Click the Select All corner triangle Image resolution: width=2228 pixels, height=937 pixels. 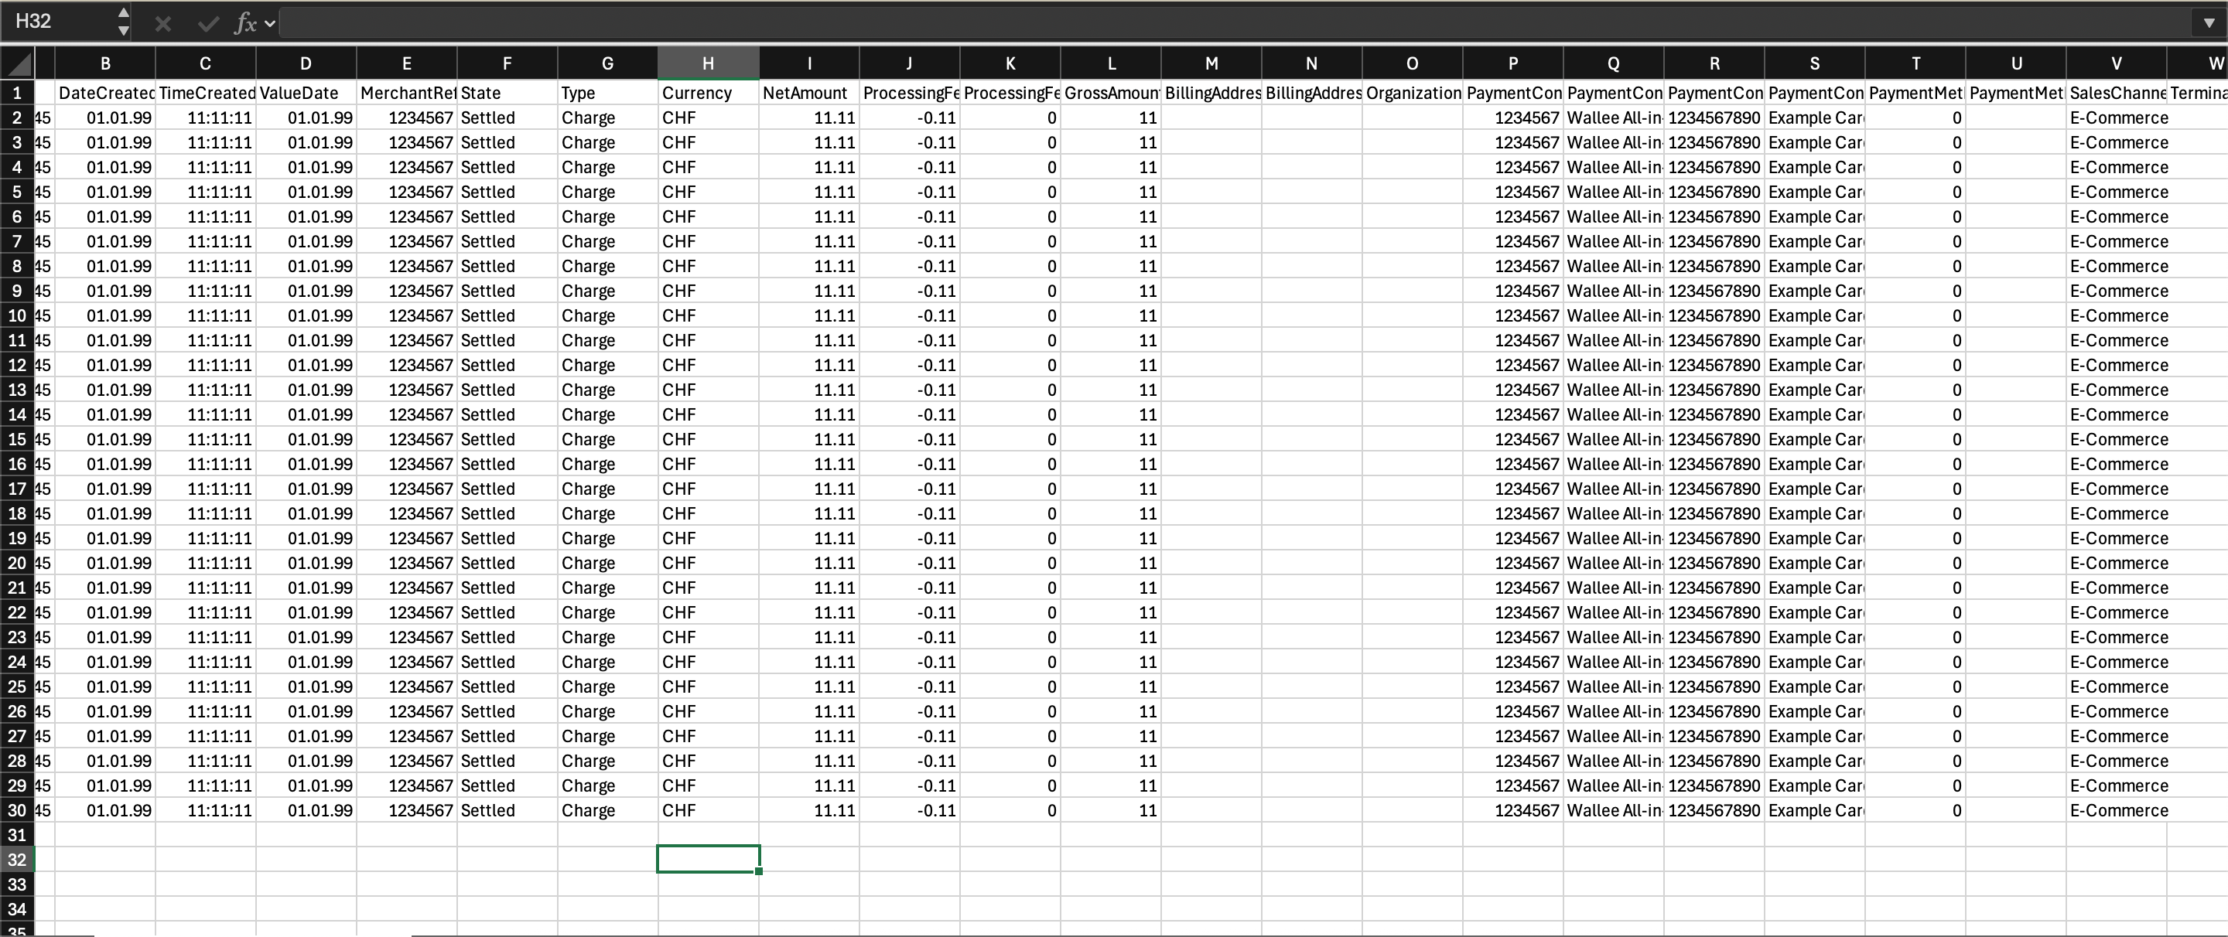click(17, 63)
